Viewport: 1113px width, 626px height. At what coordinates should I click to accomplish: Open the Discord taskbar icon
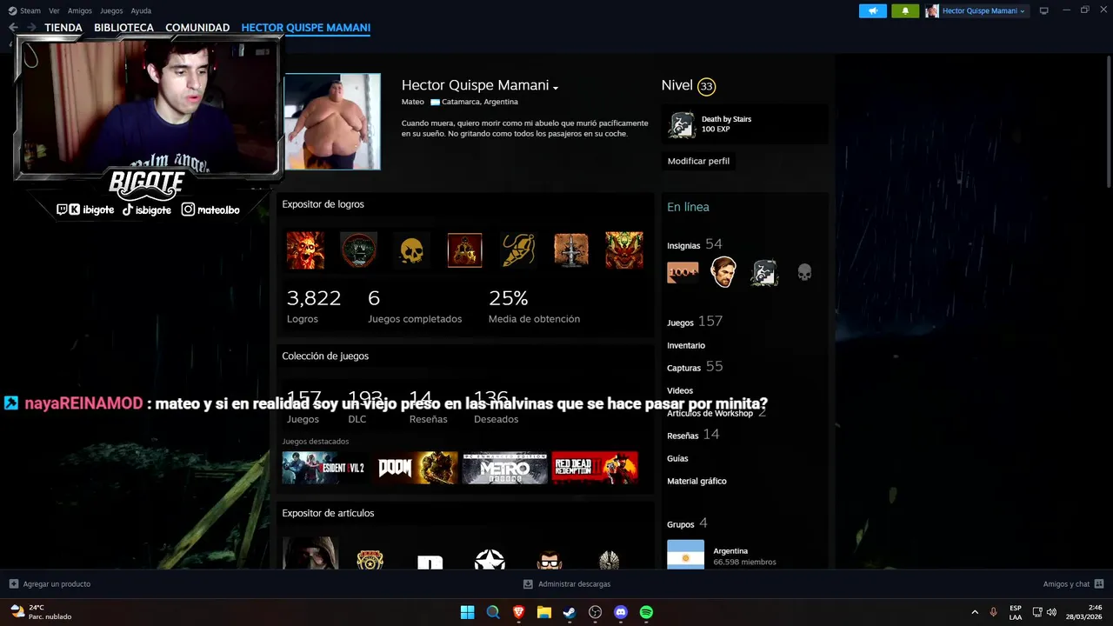(621, 612)
